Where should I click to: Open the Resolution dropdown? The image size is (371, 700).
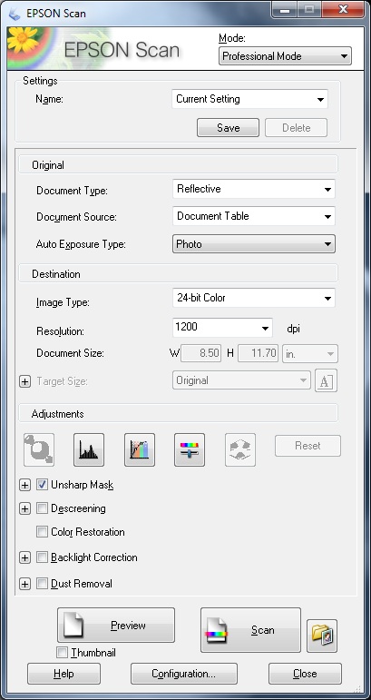(x=222, y=328)
